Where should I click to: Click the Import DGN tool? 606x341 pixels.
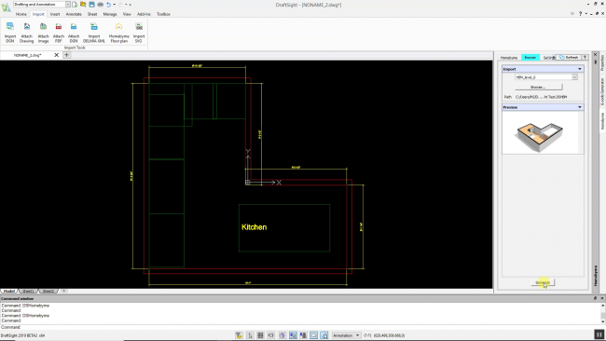(10, 32)
